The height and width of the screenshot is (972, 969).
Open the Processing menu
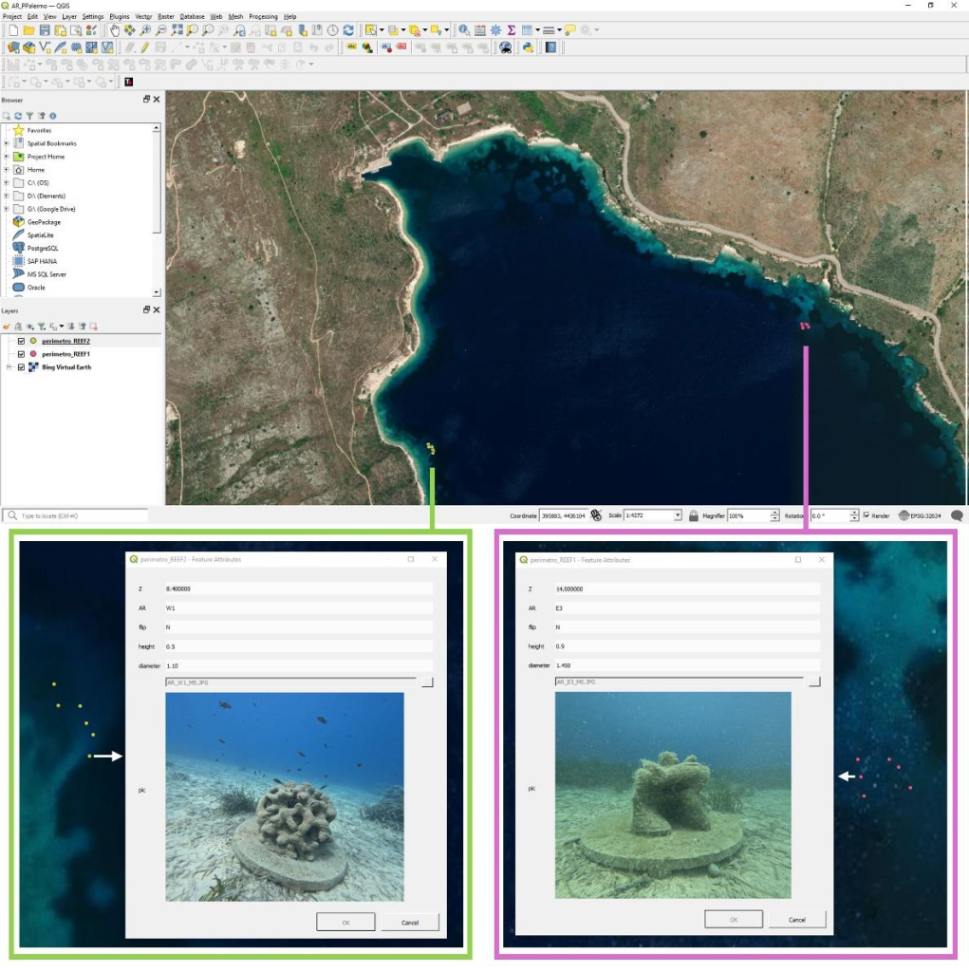point(263,16)
